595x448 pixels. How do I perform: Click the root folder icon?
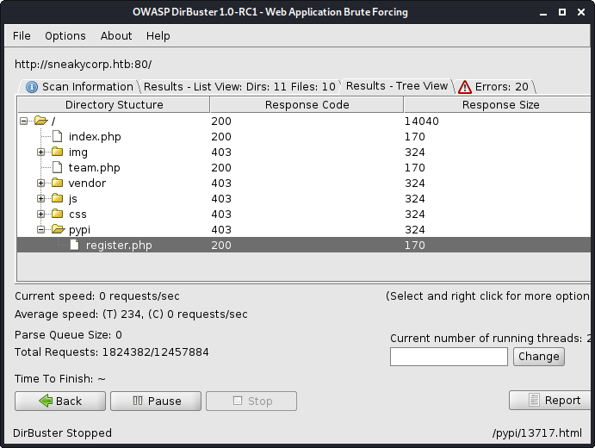click(40, 121)
